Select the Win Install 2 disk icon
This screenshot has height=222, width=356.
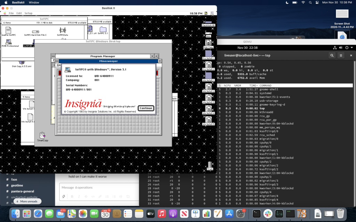[x=209, y=88]
